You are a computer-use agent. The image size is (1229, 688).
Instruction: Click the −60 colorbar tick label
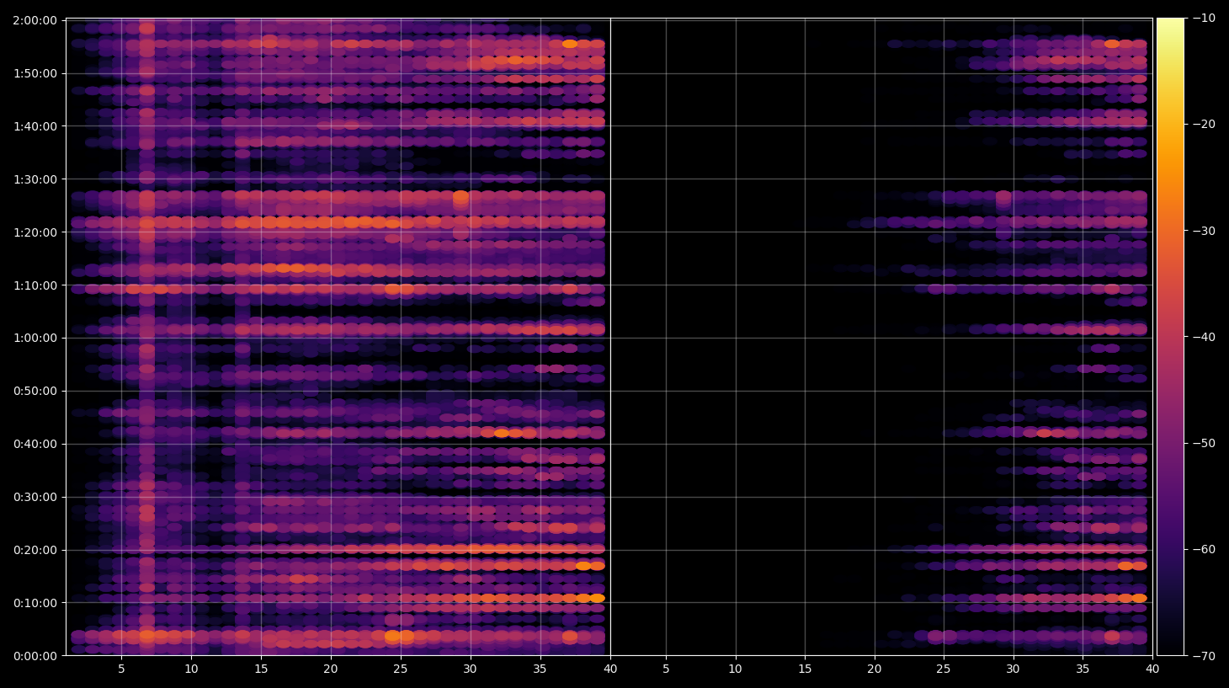(1204, 549)
